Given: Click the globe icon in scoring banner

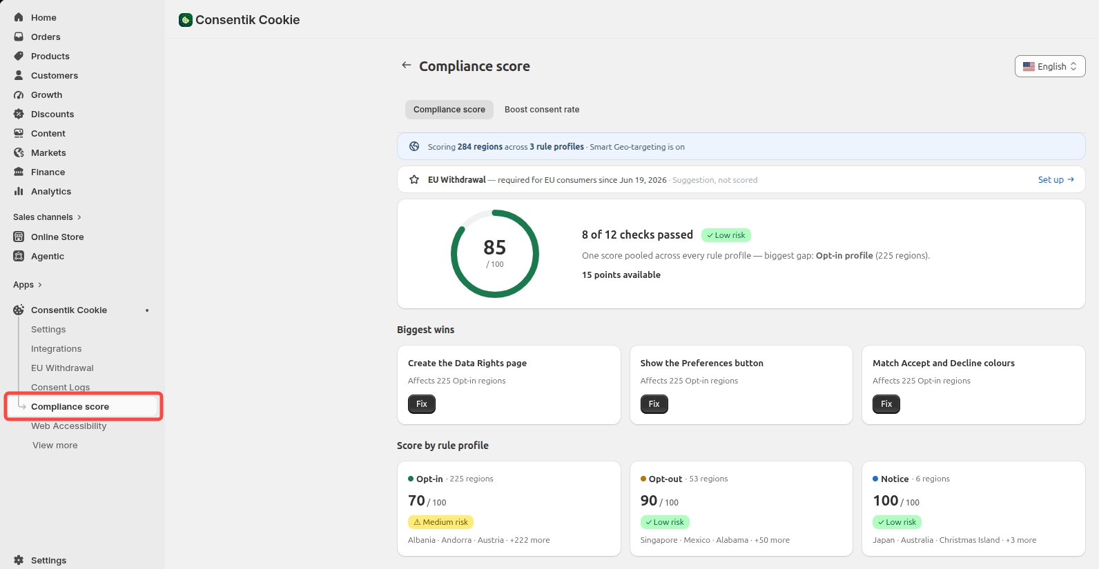Looking at the screenshot, I should [x=414, y=146].
